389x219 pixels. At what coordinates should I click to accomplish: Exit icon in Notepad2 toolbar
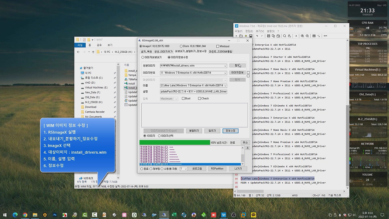(325, 36)
